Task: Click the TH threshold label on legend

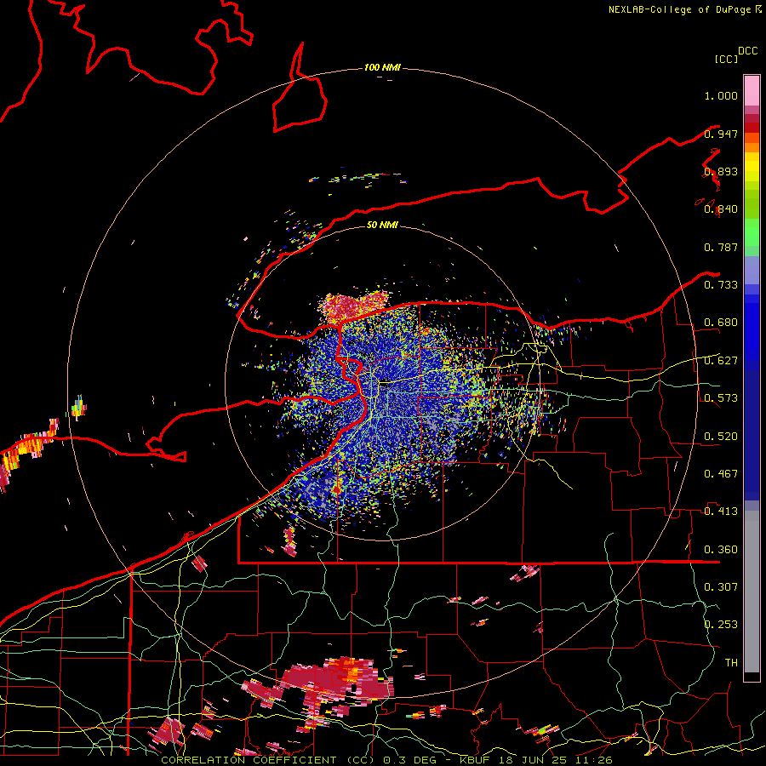Action: 731,663
